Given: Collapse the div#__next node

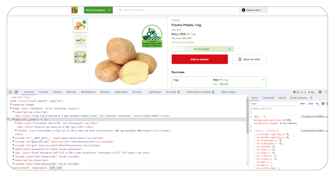Looking at the screenshot, I should [13, 119].
